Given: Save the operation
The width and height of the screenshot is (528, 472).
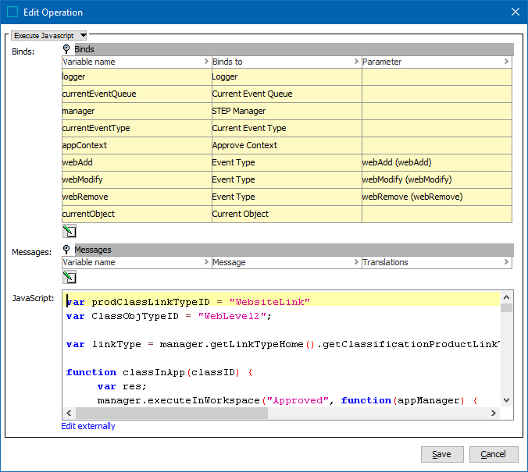Looking at the screenshot, I should click(441, 454).
